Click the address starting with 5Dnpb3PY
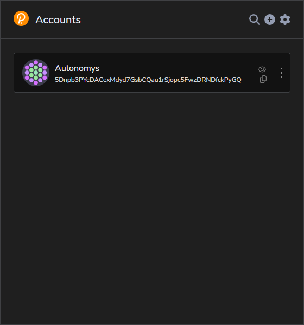304x325 pixels. tap(148, 80)
